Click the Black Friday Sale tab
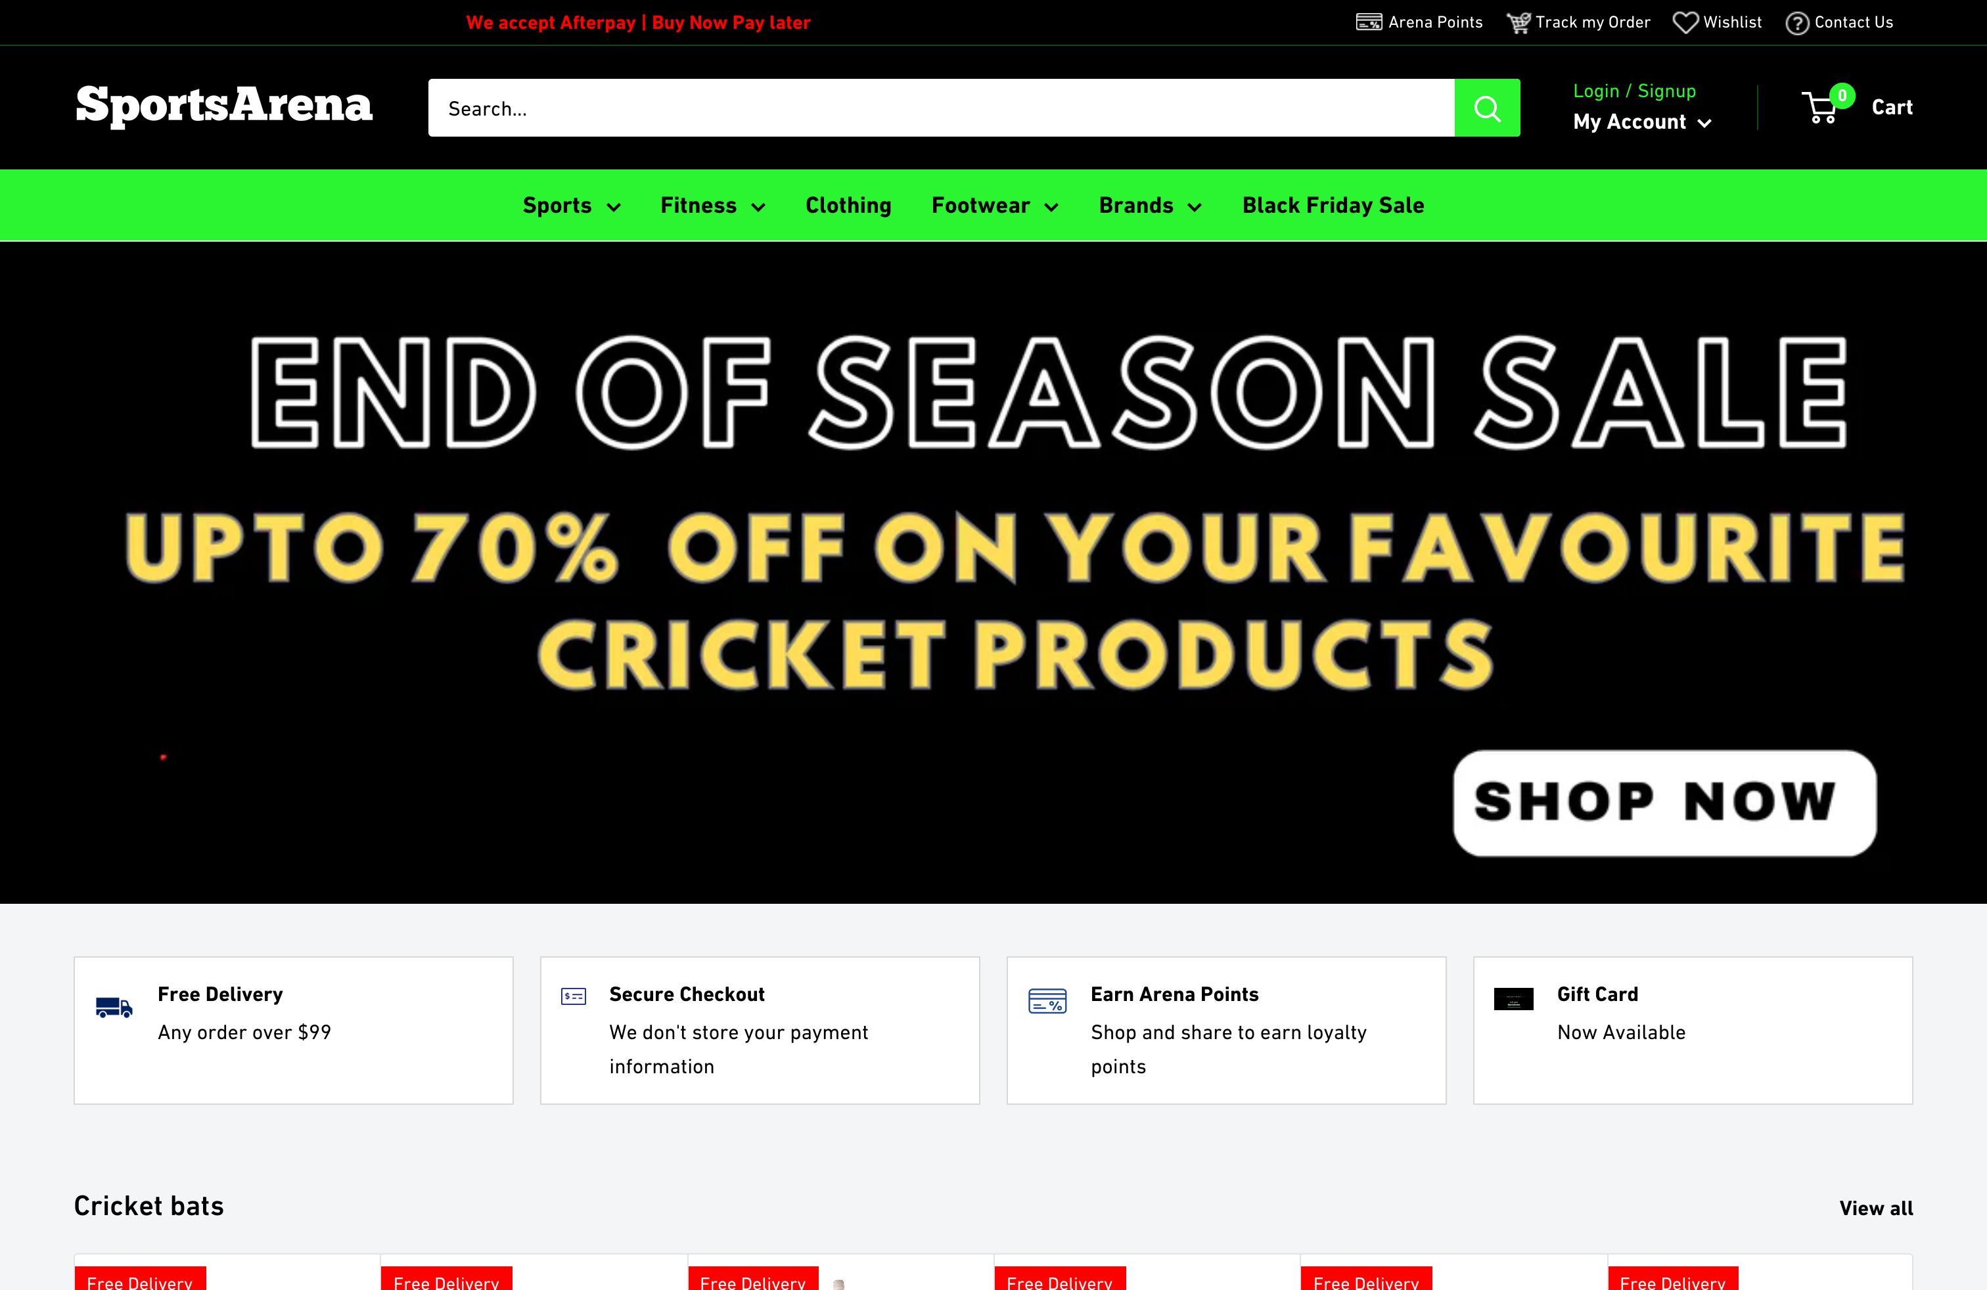 pyautogui.click(x=1333, y=206)
